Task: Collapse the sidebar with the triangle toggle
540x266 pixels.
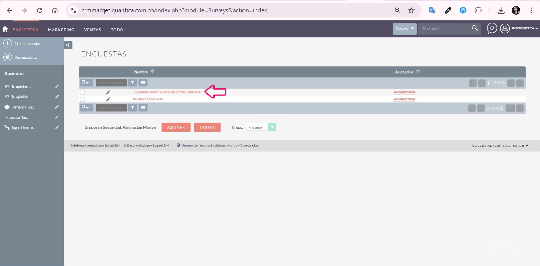Action: [x=67, y=45]
